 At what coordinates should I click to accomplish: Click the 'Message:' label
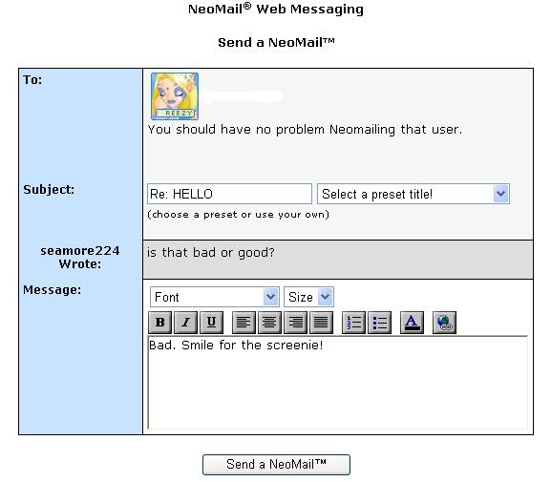click(52, 290)
